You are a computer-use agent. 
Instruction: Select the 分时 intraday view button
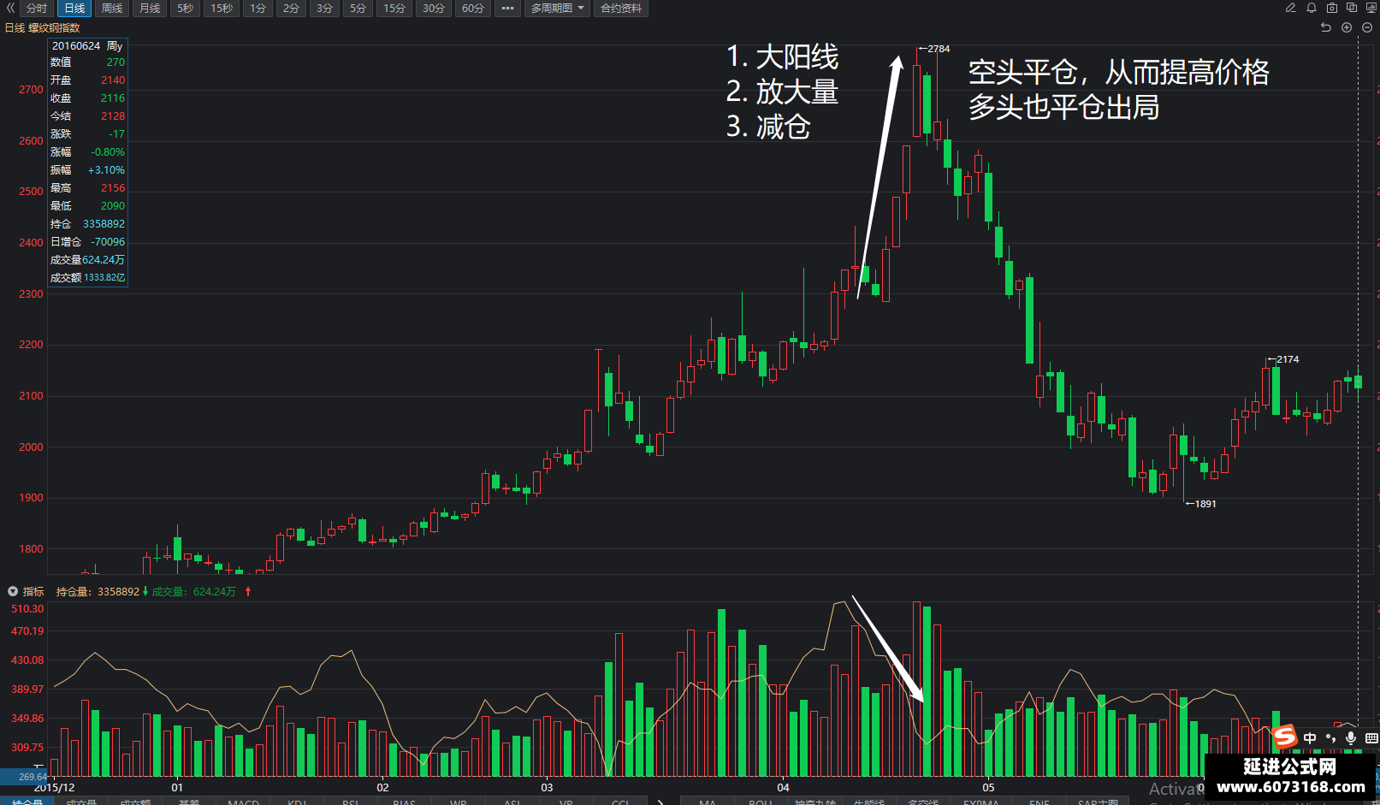[x=37, y=9]
